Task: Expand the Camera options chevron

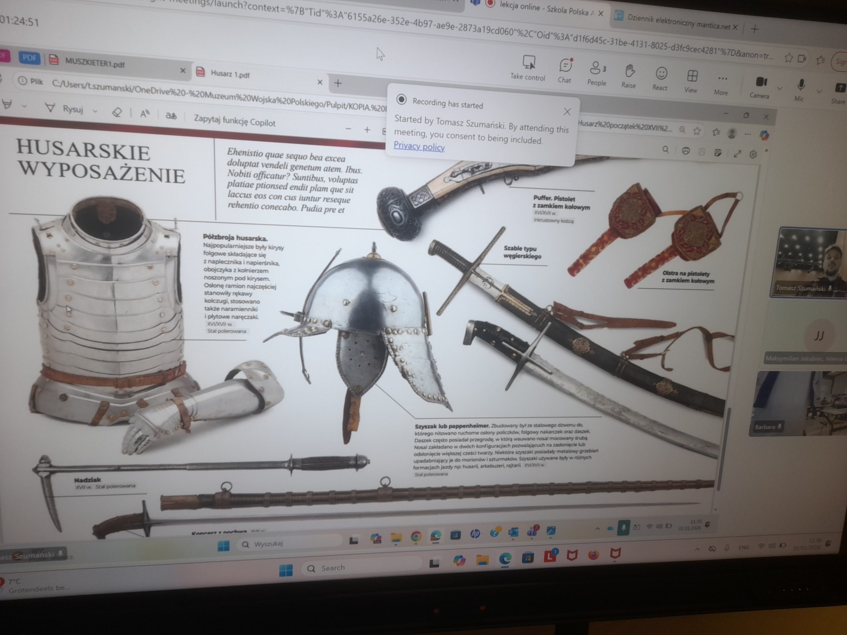Action: [x=780, y=89]
